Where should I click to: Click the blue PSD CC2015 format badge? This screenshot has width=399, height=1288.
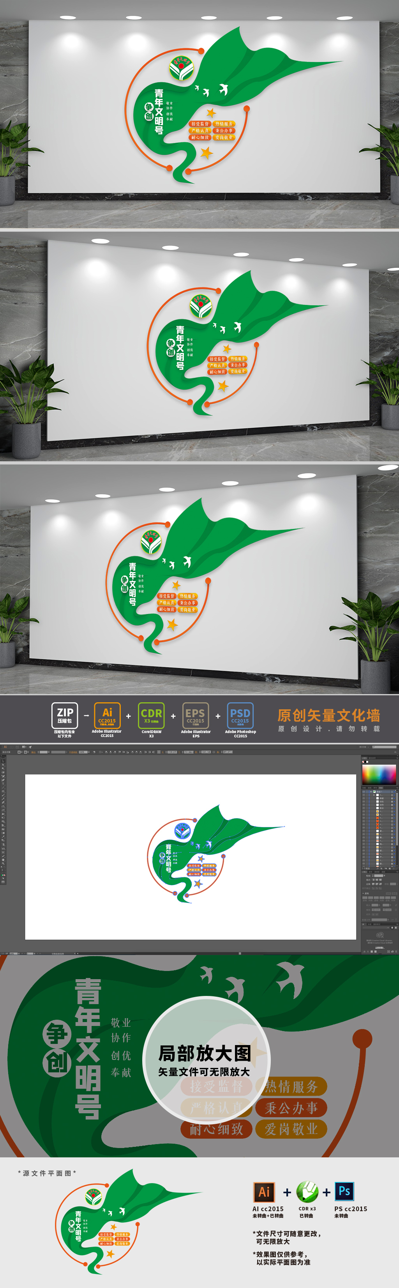pos(240,716)
